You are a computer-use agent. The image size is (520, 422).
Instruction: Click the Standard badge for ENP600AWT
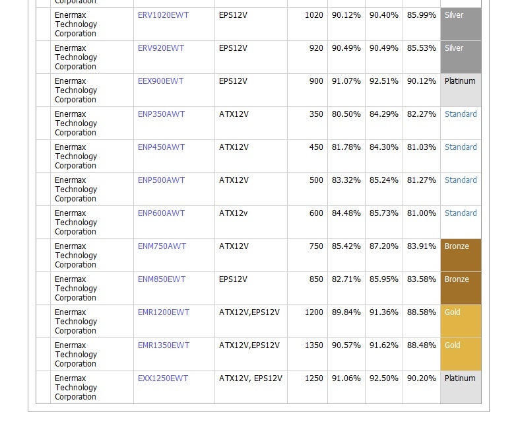point(461,213)
